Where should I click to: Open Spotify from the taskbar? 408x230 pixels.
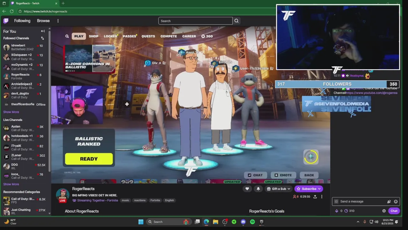tap(252, 222)
